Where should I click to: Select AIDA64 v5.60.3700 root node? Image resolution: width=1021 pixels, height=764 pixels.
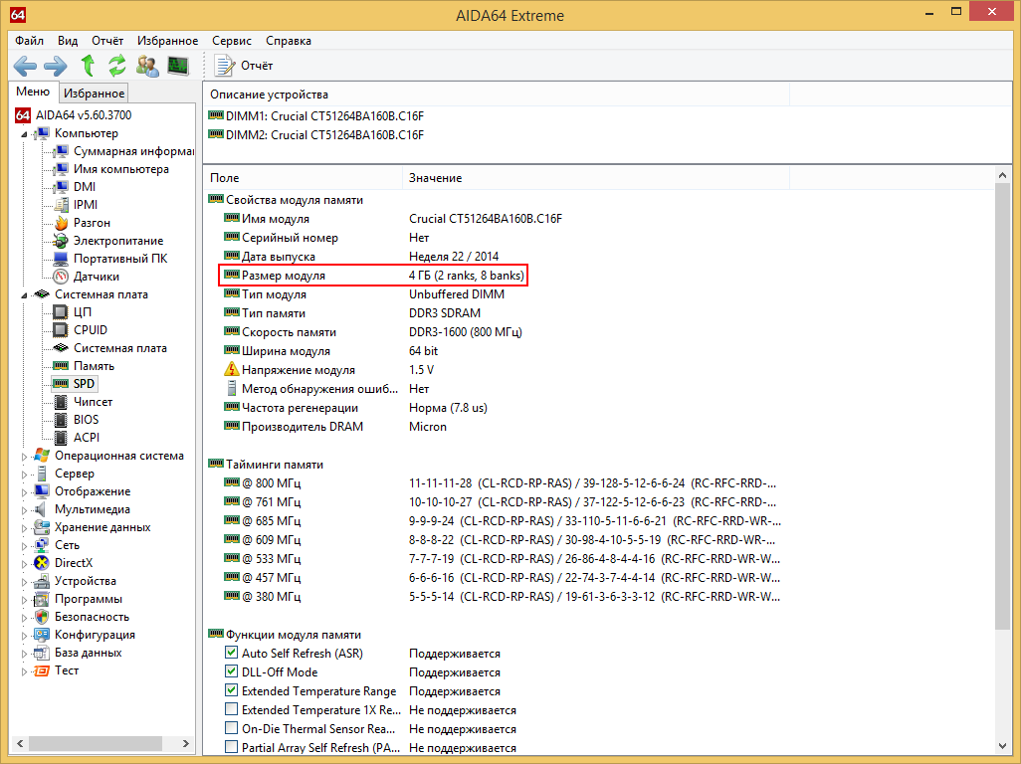point(84,115)
